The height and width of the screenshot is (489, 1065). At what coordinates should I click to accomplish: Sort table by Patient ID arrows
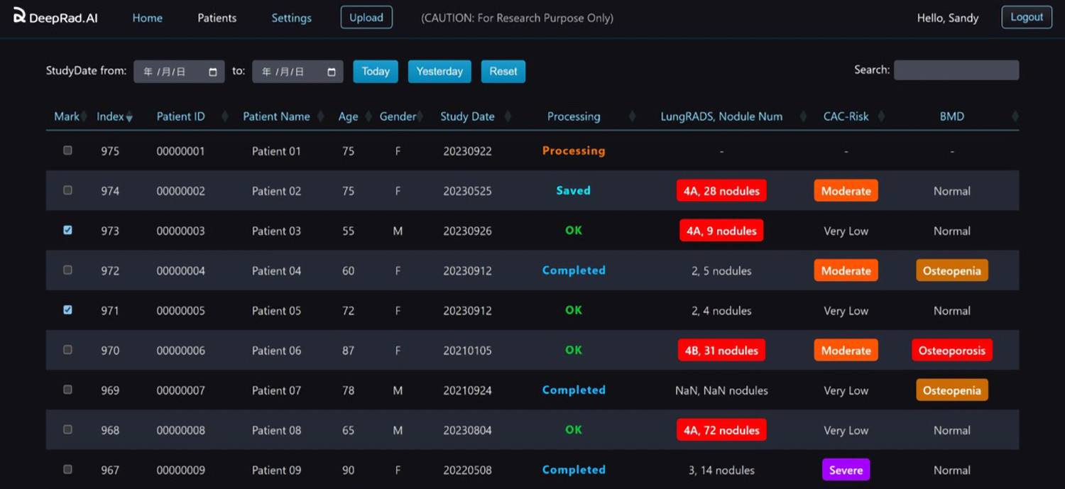tap(225, 116)
